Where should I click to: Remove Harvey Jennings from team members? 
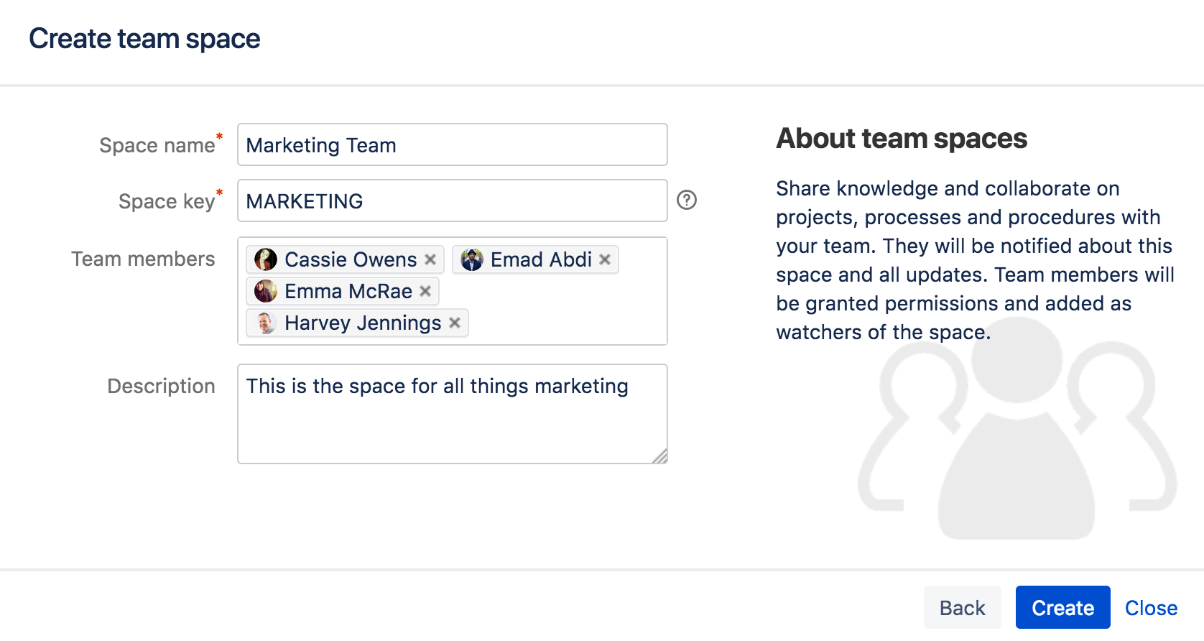[x=455, y=323]
